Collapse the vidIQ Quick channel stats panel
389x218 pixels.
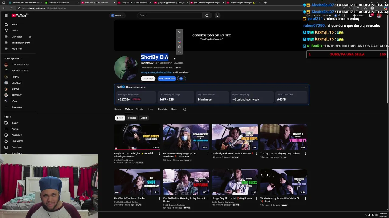[x=306, y=87]
